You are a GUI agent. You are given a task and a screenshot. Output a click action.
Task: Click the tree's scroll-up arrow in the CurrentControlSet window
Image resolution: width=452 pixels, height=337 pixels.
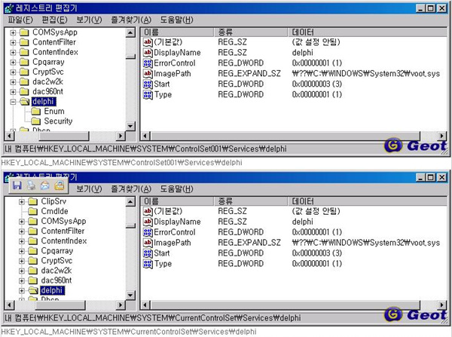131,201
